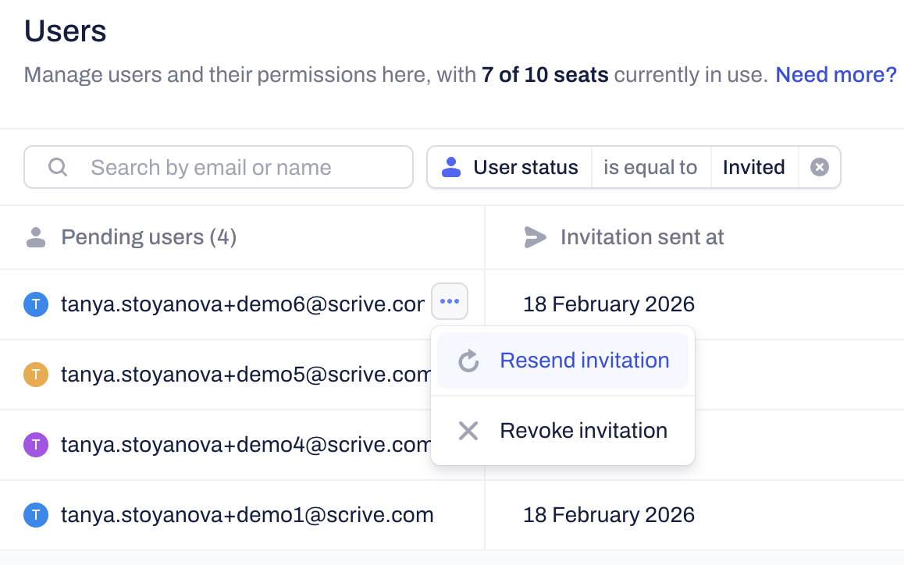Click the X revoke icon
The height and width of the screenshot is (565, 904).
click(x=468, y=431)
